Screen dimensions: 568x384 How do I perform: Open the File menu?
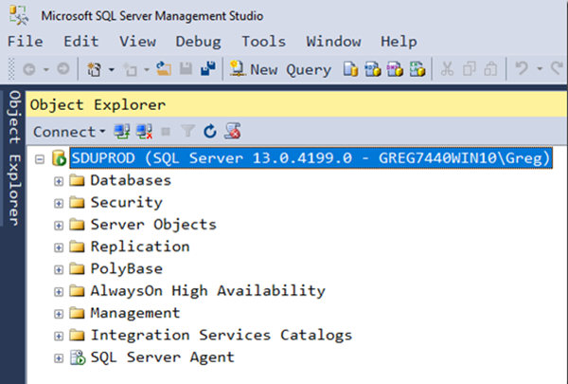pos(26,42)
